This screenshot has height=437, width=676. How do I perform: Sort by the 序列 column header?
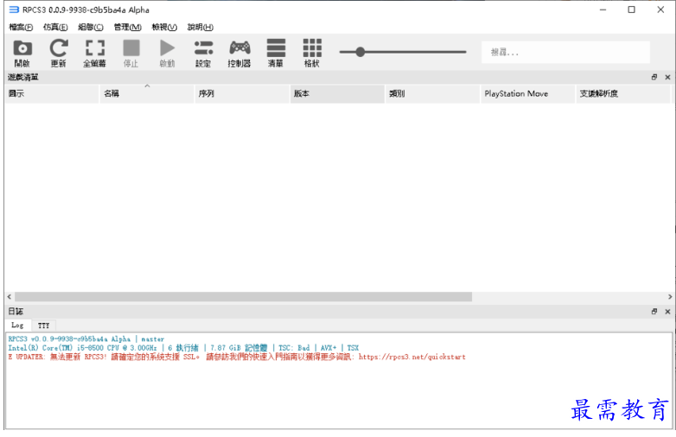(x=242, y=94)
